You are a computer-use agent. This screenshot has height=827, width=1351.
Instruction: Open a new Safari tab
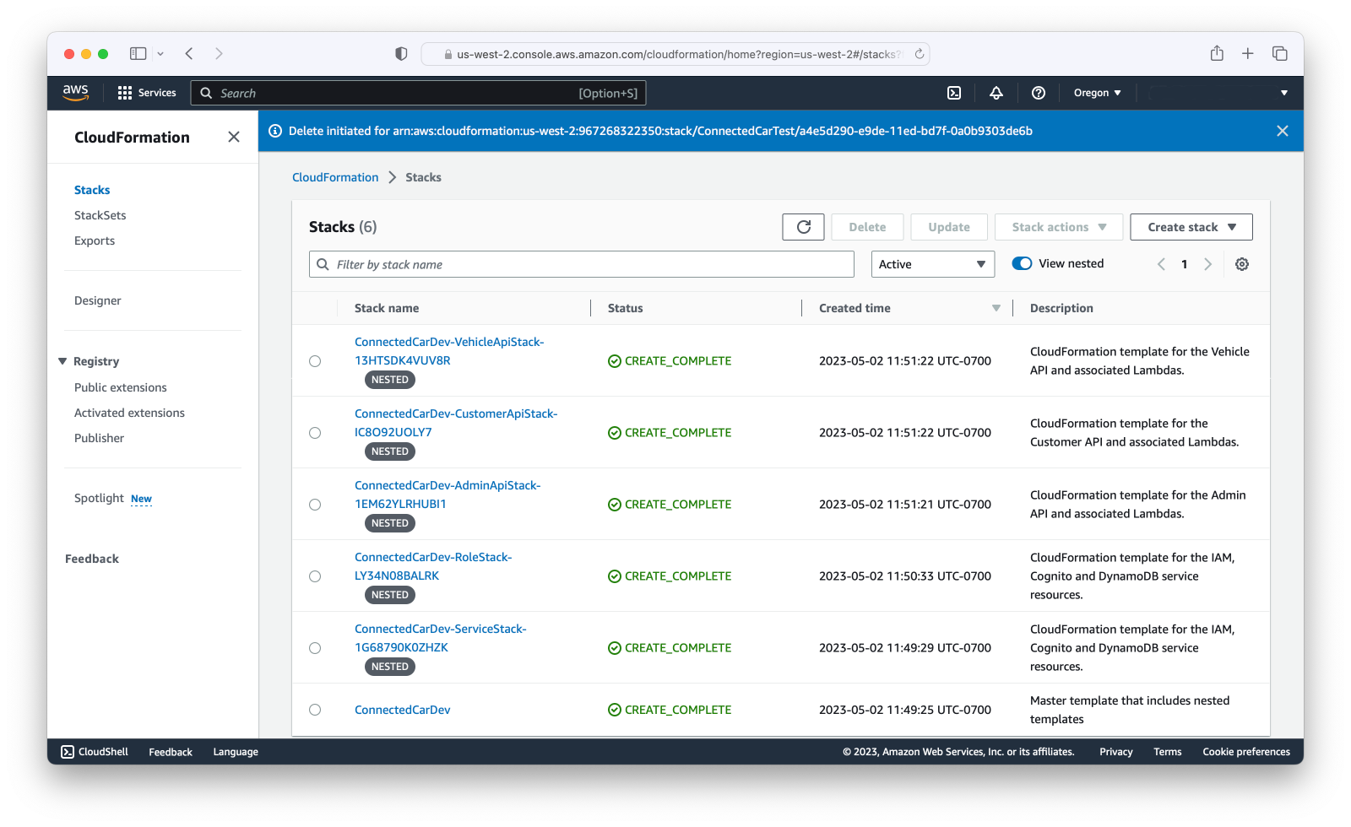tap(1248, 53)
